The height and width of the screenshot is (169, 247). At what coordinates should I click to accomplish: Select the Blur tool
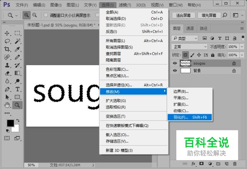tap(7, 81)
